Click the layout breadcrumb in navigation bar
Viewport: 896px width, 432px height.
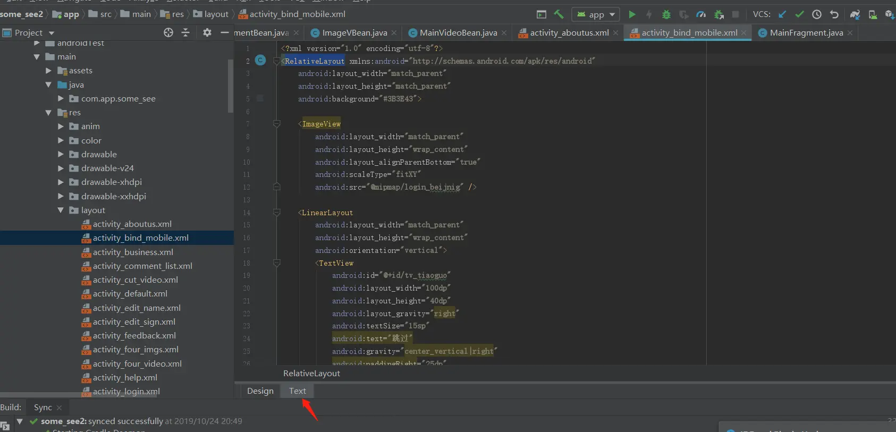click(210, 14)
